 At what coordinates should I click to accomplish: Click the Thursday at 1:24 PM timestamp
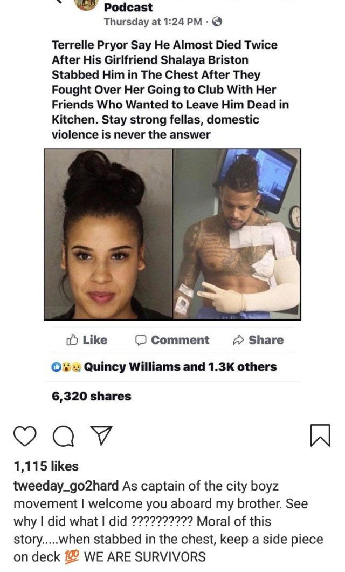point(152,22)
